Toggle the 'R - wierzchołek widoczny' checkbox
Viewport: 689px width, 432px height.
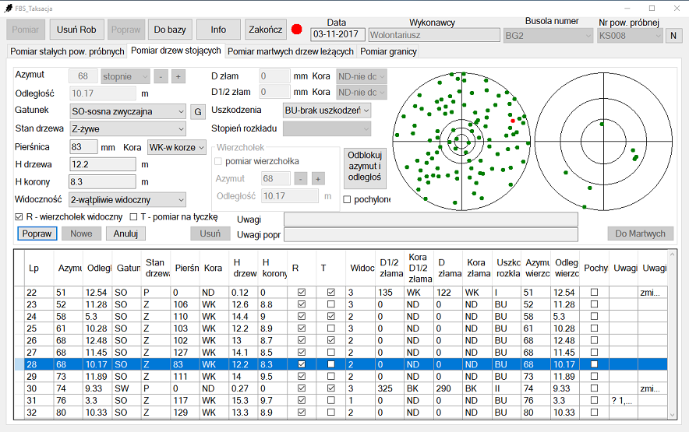pyautogui.click(x=20, y=216)
